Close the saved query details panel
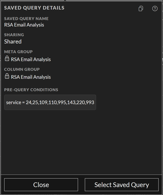 [x=41, y=185]
